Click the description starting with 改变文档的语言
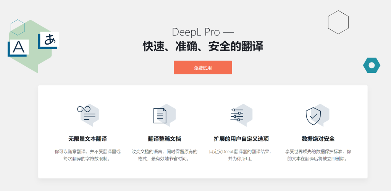391x191 pixels. (x=164, y=155)
